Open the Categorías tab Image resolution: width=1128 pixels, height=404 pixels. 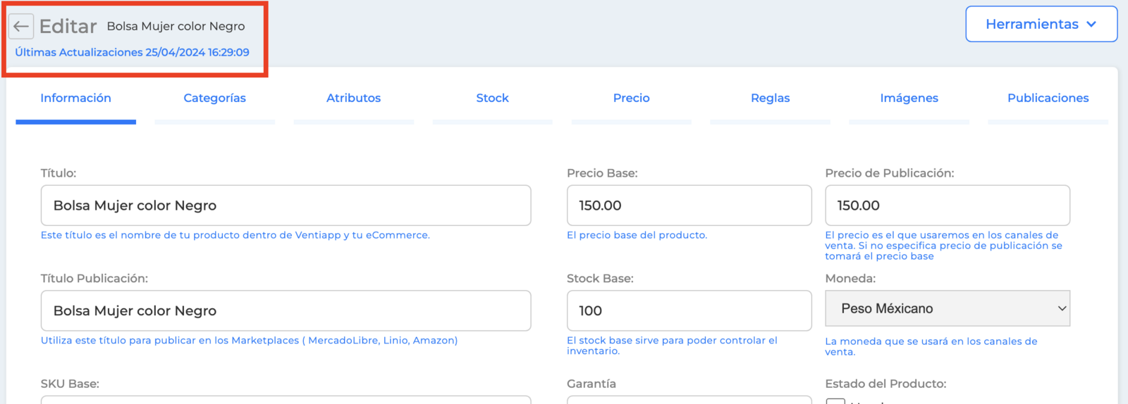coord(215,98)
